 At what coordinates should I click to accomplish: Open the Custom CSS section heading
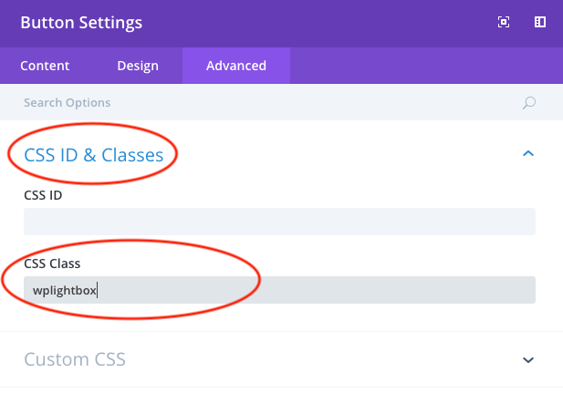pos(75,359)
